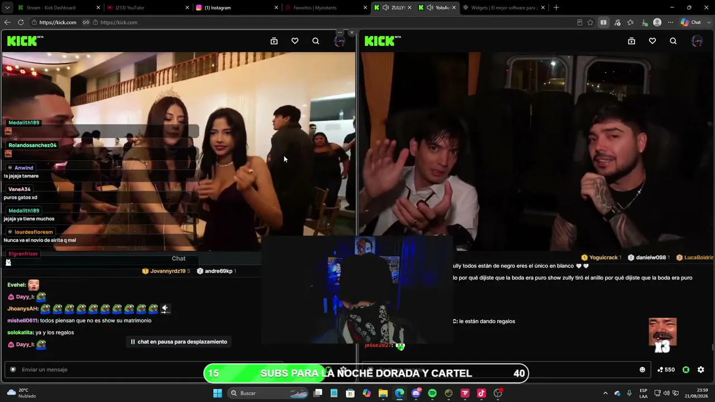Open TikTok from the taskbar
This screenshot has height=402, width=715.
[x=482, y=393]
